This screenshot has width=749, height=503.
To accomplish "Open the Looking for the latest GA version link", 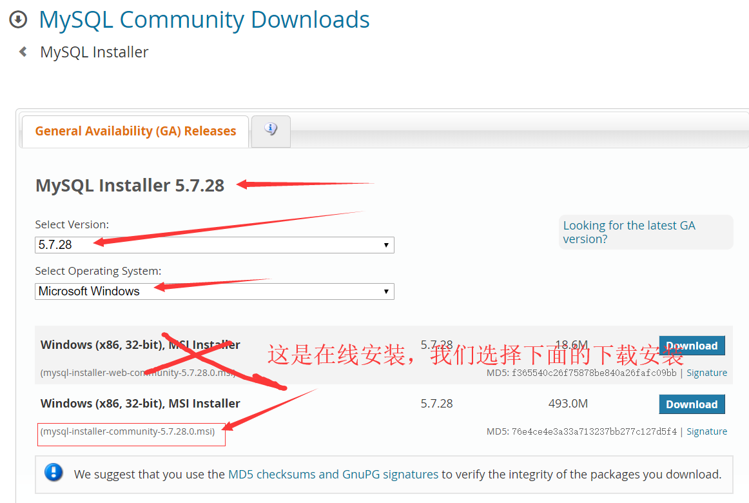I will pos(629,232).
